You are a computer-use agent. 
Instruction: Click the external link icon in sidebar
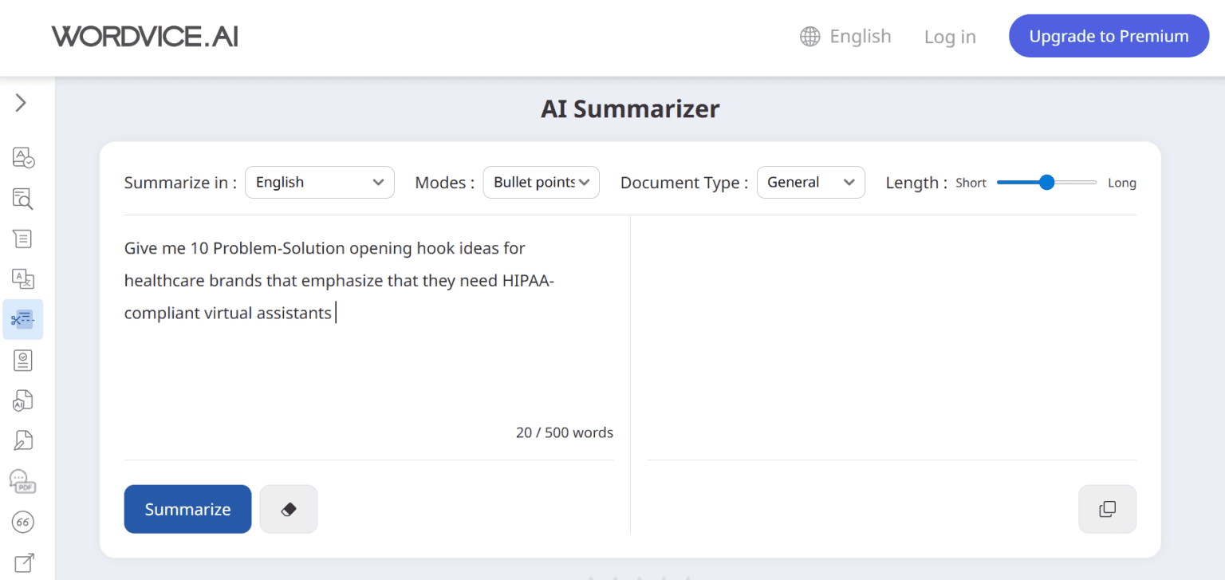click(x=23, y=562)
